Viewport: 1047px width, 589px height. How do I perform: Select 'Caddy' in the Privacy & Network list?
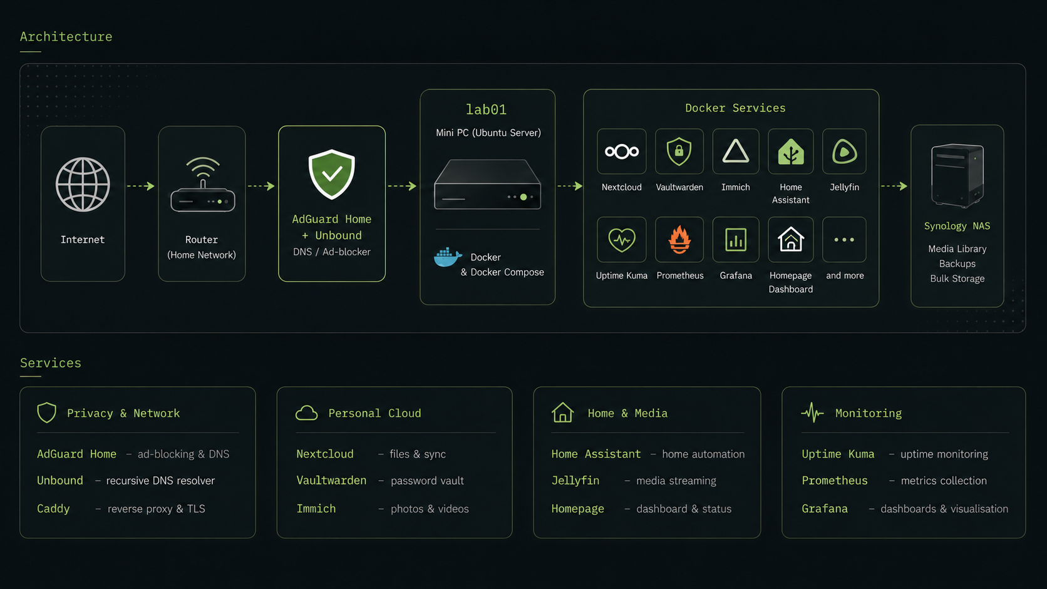point(53,509)
